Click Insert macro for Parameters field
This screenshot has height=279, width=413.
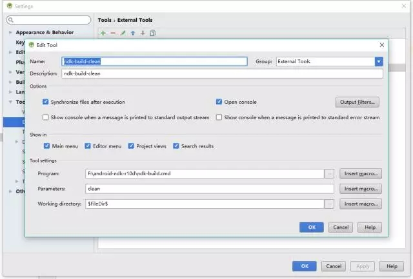pos(361,189)
